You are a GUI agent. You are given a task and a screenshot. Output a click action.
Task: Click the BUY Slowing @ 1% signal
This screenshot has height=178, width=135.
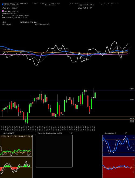(42, 24)
